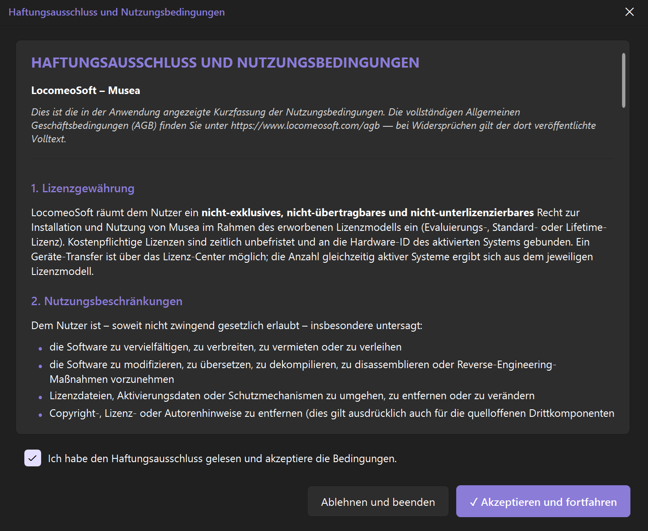This screenshot has width=648, height=531.
Task: Click the checkbox label 'Ich habe den Haftungsausschluss gelesen'
Action: (x=222, y=458)
